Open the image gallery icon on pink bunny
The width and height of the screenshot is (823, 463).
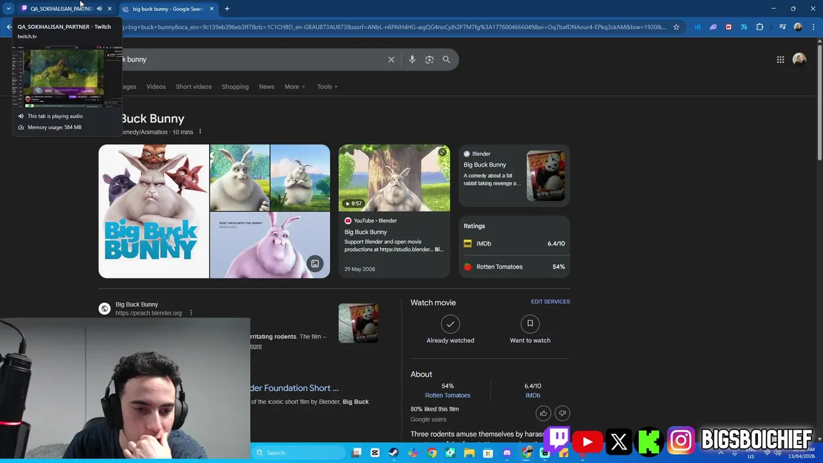(315, 264)
